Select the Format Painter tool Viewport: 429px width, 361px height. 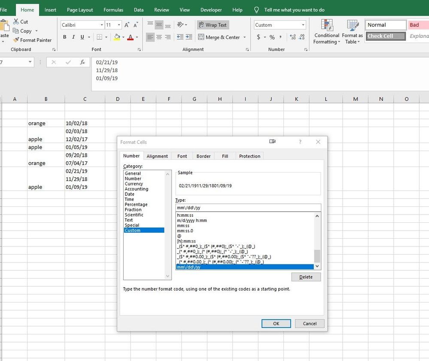tap(33, 40)
